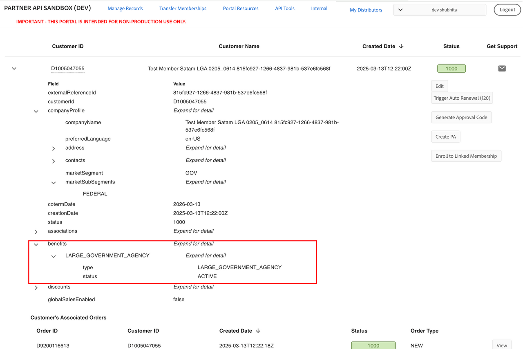Screen dimensions: 523x349
Task: Collapse the companyProfile section
Action: (36, 111)
